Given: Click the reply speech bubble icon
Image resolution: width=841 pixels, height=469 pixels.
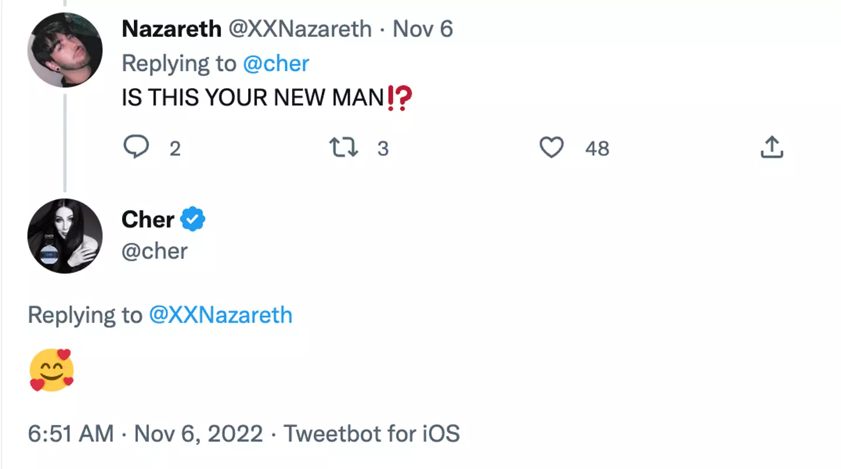Looking at the screenshot, I should pyautogui.click(x=137, y=148).
